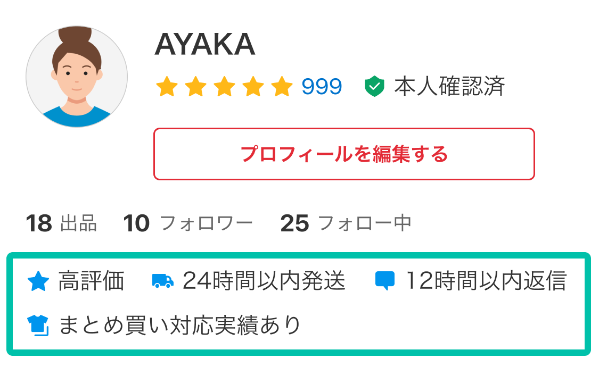599x375 pixels.
Task: View the 10 フォロワー followers list
Action: [x=188, y=224]
